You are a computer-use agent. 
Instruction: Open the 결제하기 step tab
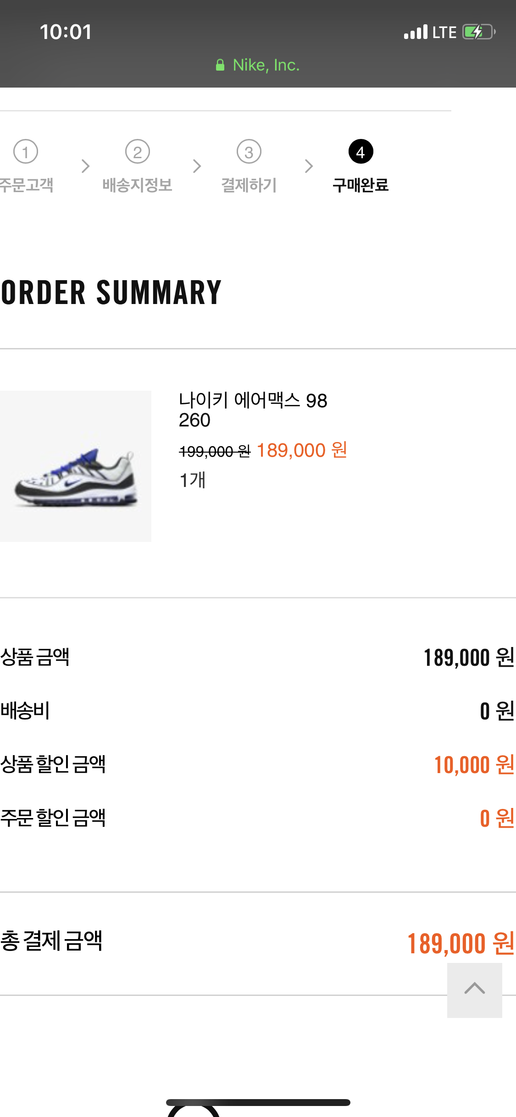tap(249, 185)
